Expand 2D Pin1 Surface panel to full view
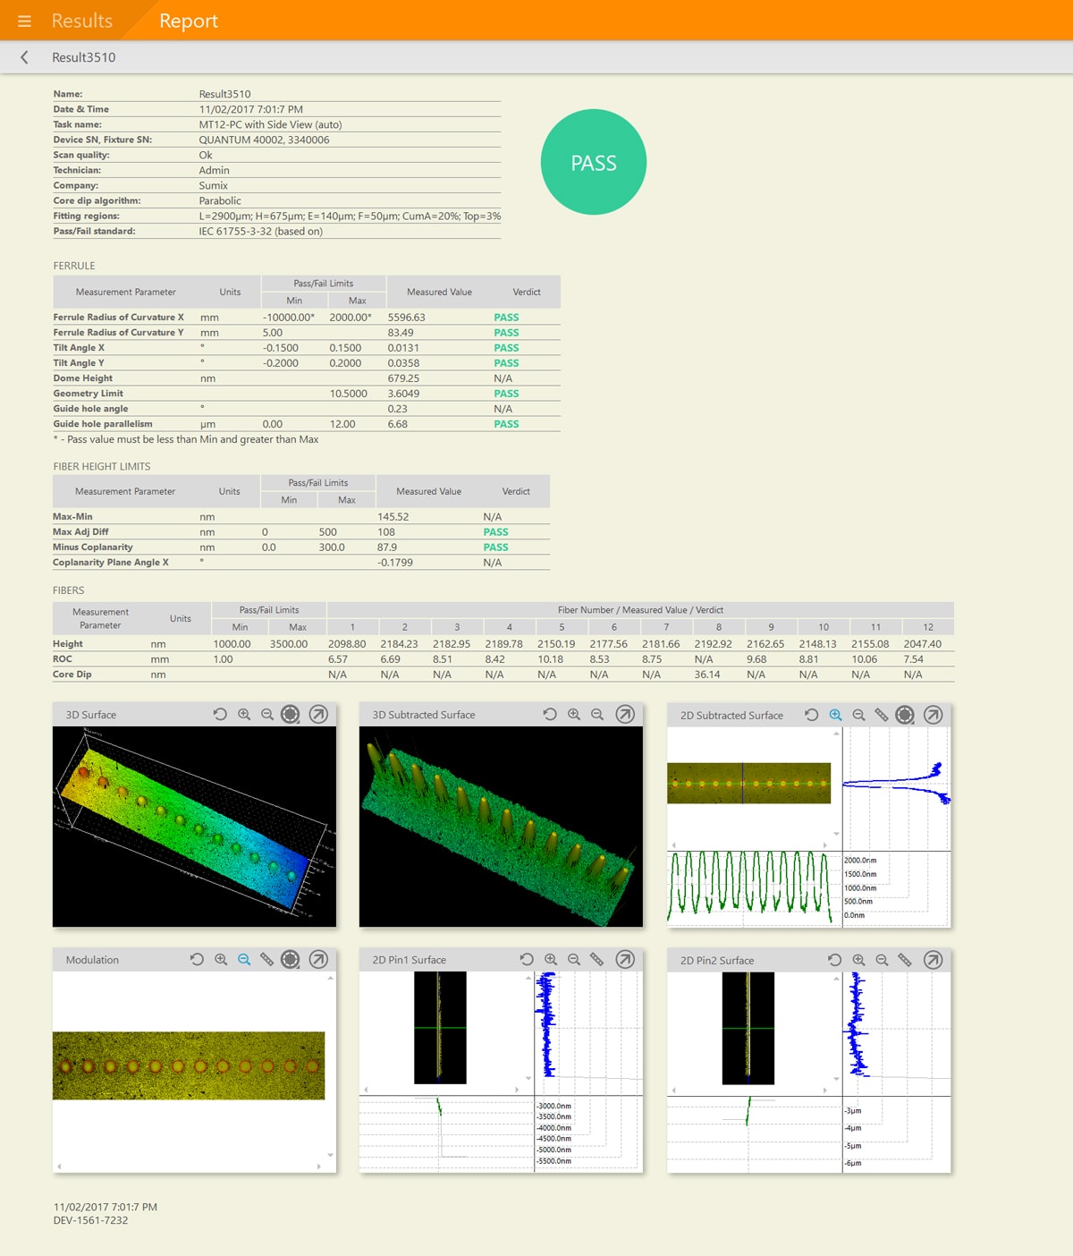Viewport: 1073px width, 1256px height. point(625,959)
